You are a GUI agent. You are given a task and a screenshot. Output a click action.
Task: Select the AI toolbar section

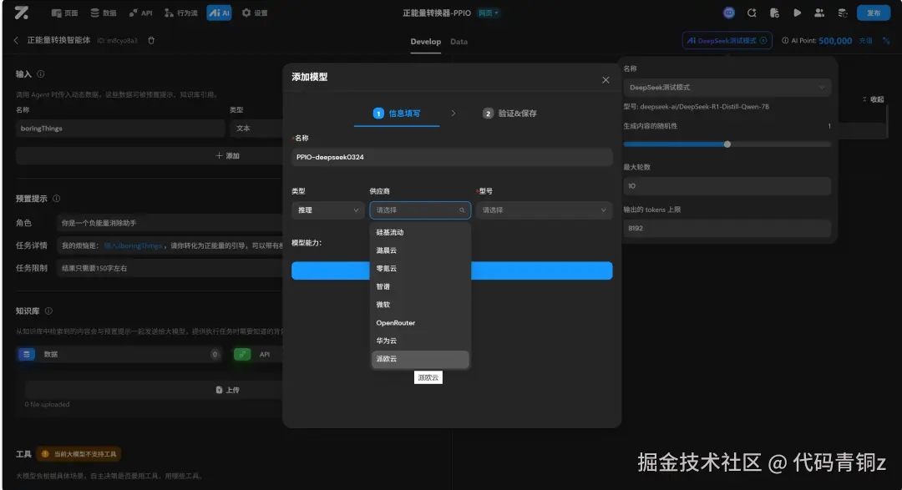[x=219, y=13]
